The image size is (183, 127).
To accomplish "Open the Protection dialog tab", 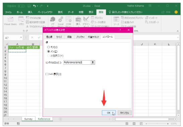I will pos(69,37).
